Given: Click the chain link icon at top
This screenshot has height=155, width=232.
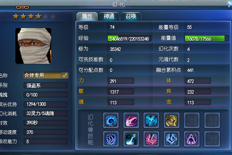Looking at the screenshot, I should [x=23, y=7].
